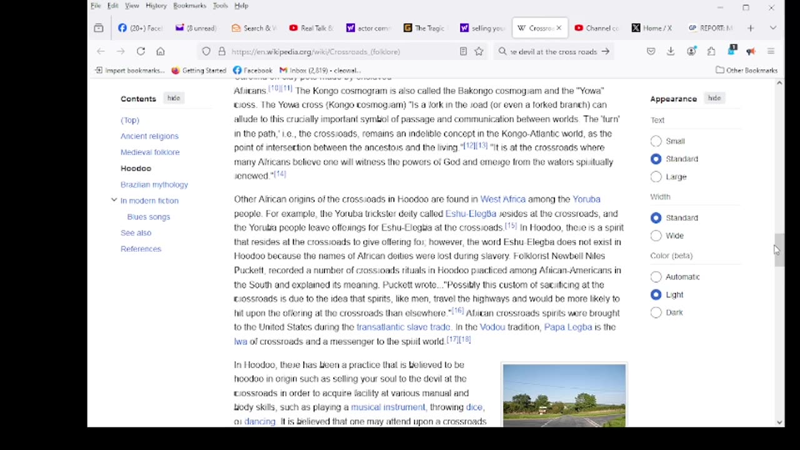Open the View menu
This screenshot has width=800, height=450.
click(132, 6)
